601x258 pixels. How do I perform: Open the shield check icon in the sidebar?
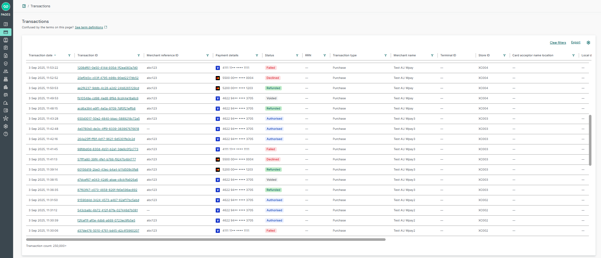point(6,64)
